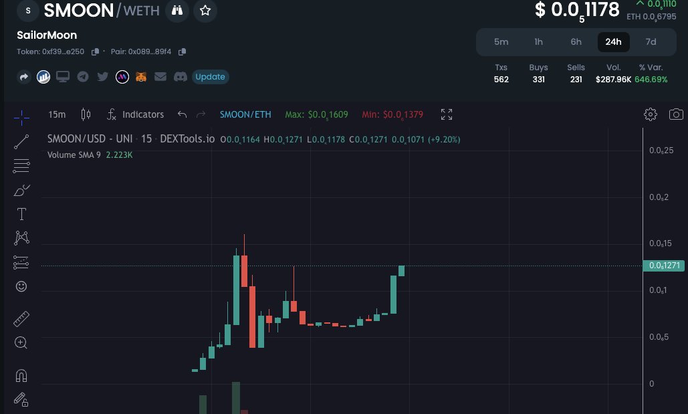
Task: Click the email envelope icon
Action: coord(160,77)
